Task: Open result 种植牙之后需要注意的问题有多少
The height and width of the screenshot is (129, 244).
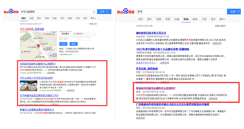Action: pyautogui.click(x=37, y=110)
